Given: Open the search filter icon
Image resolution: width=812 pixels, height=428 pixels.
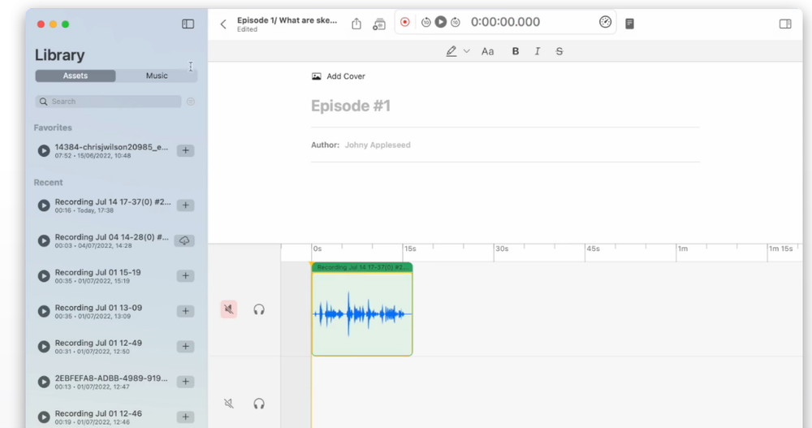Looking at the screenshot, I should point(191,102).
